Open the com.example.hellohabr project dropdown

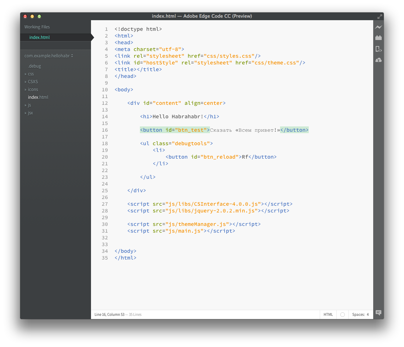pyautogui.click(x=49, y=56)
